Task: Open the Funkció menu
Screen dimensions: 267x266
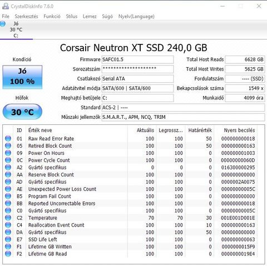Action: point(52,16)
